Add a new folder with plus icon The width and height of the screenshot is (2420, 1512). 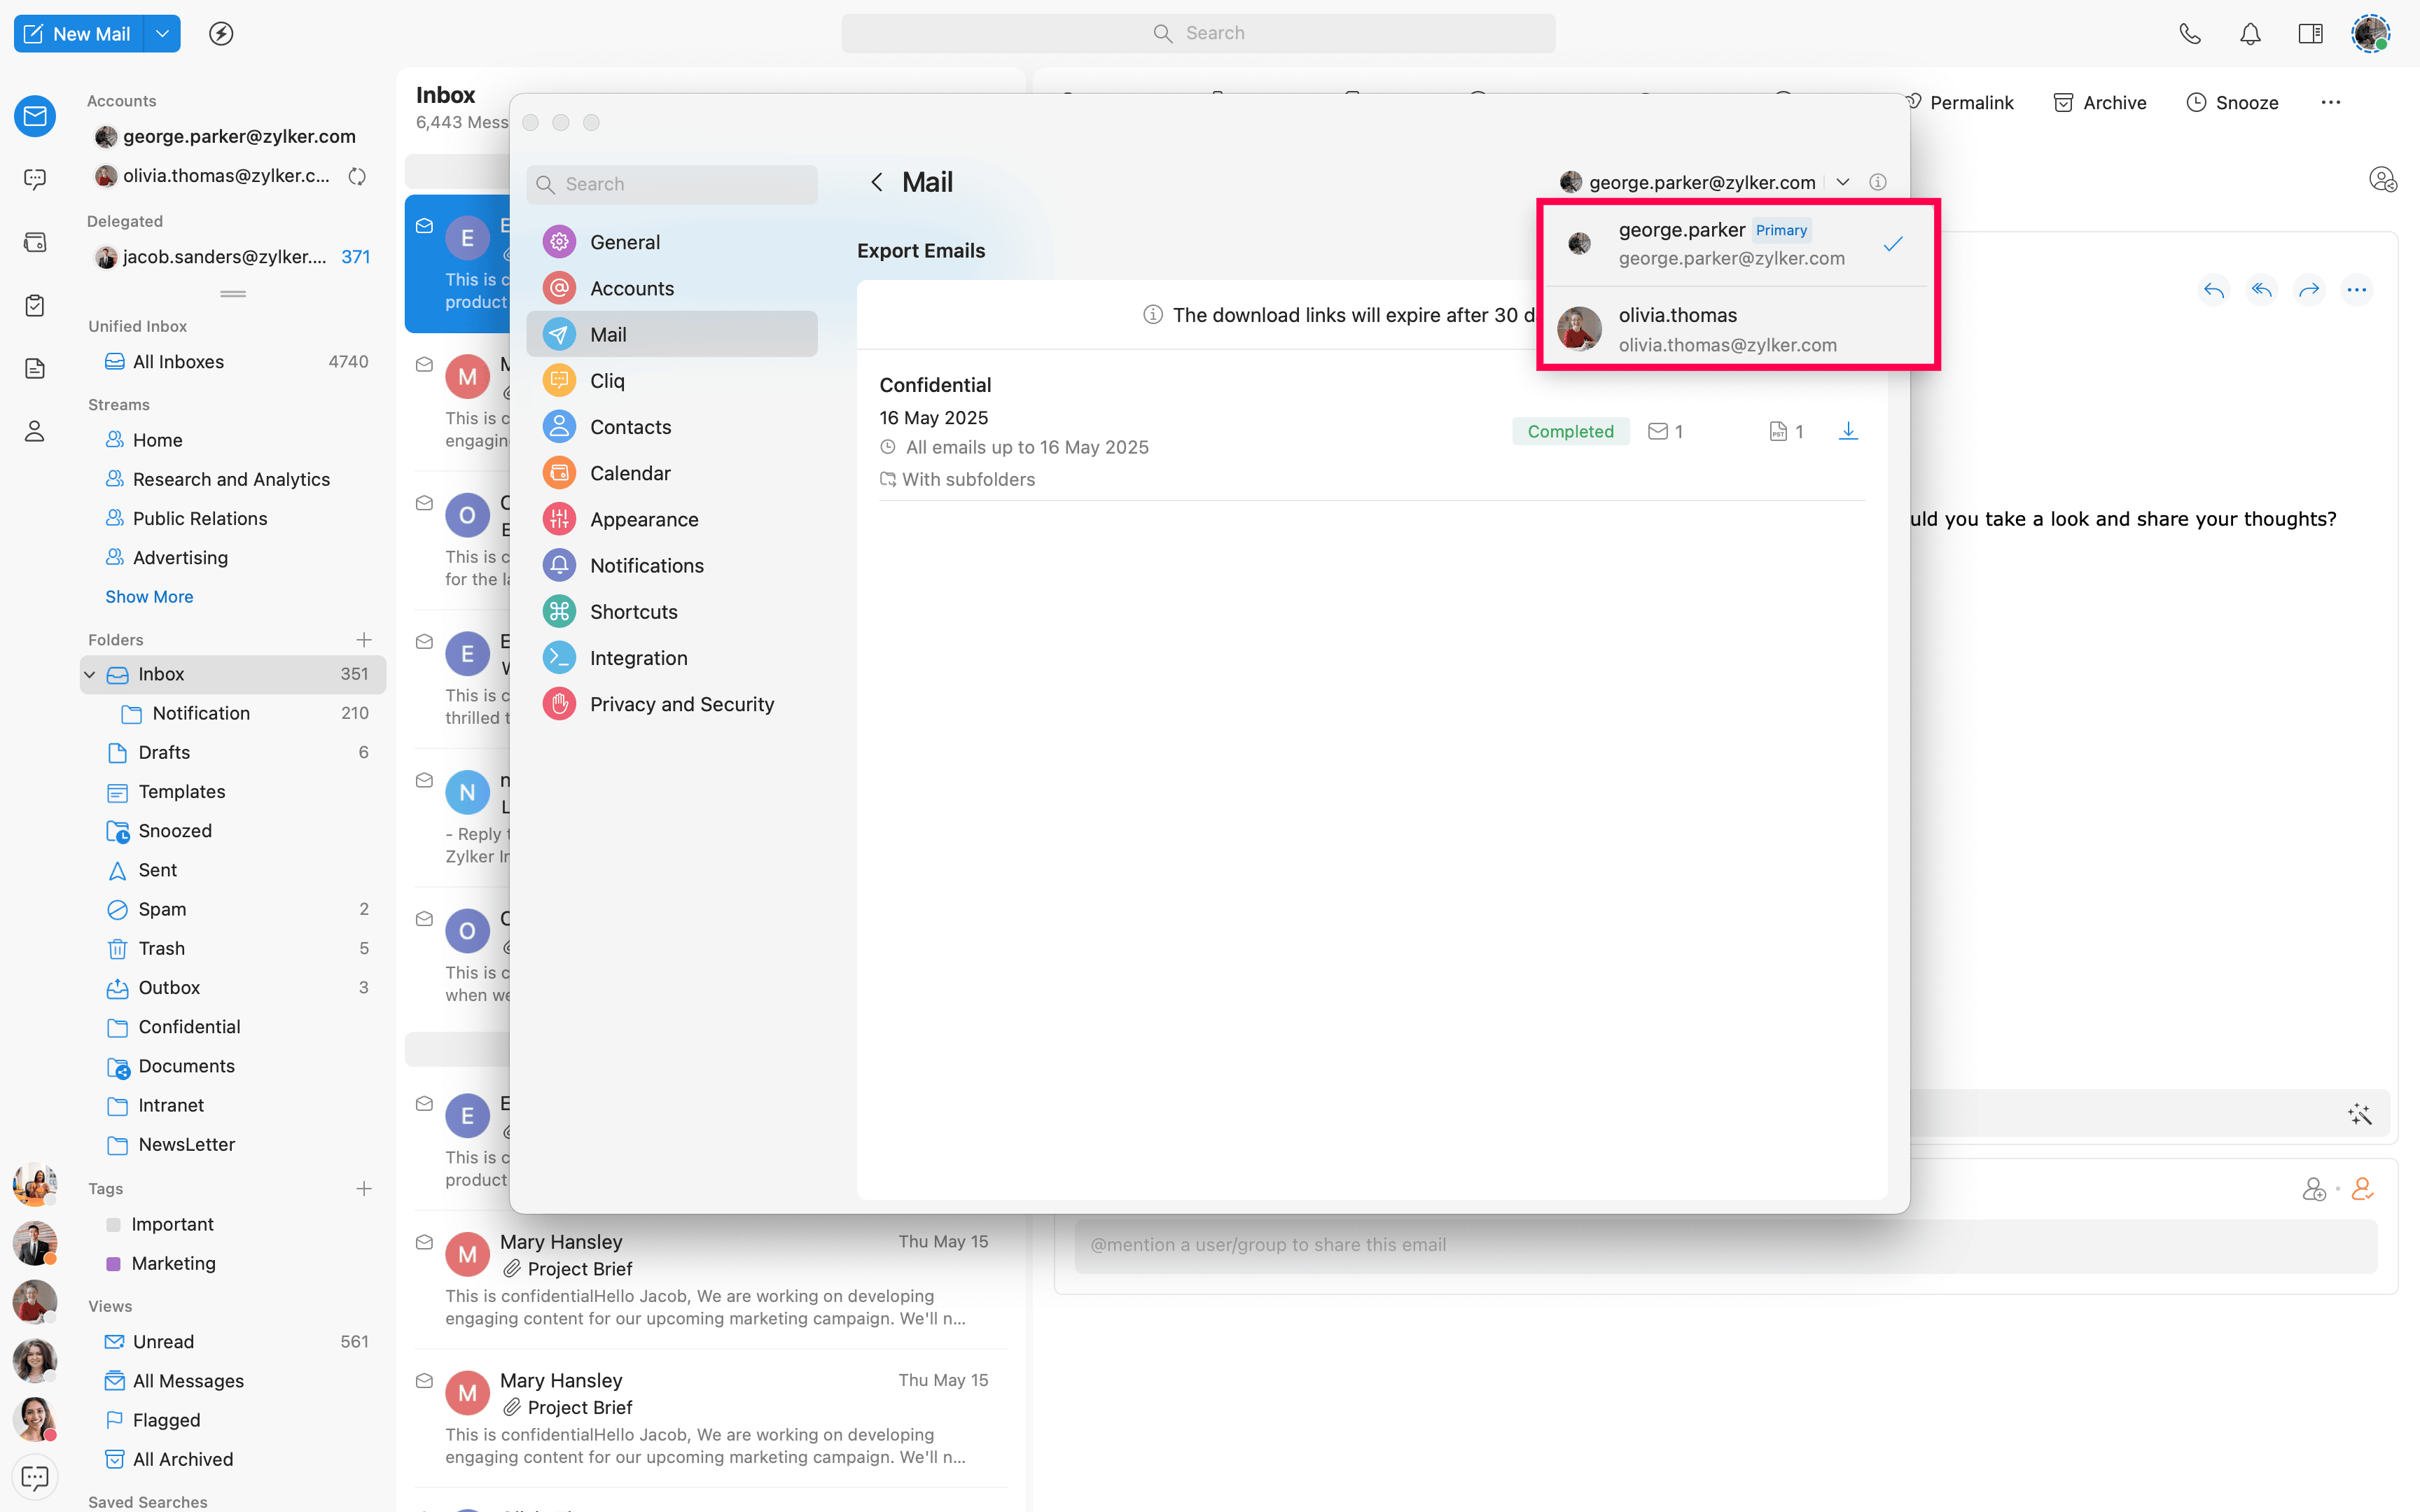[x=364, y=639]
